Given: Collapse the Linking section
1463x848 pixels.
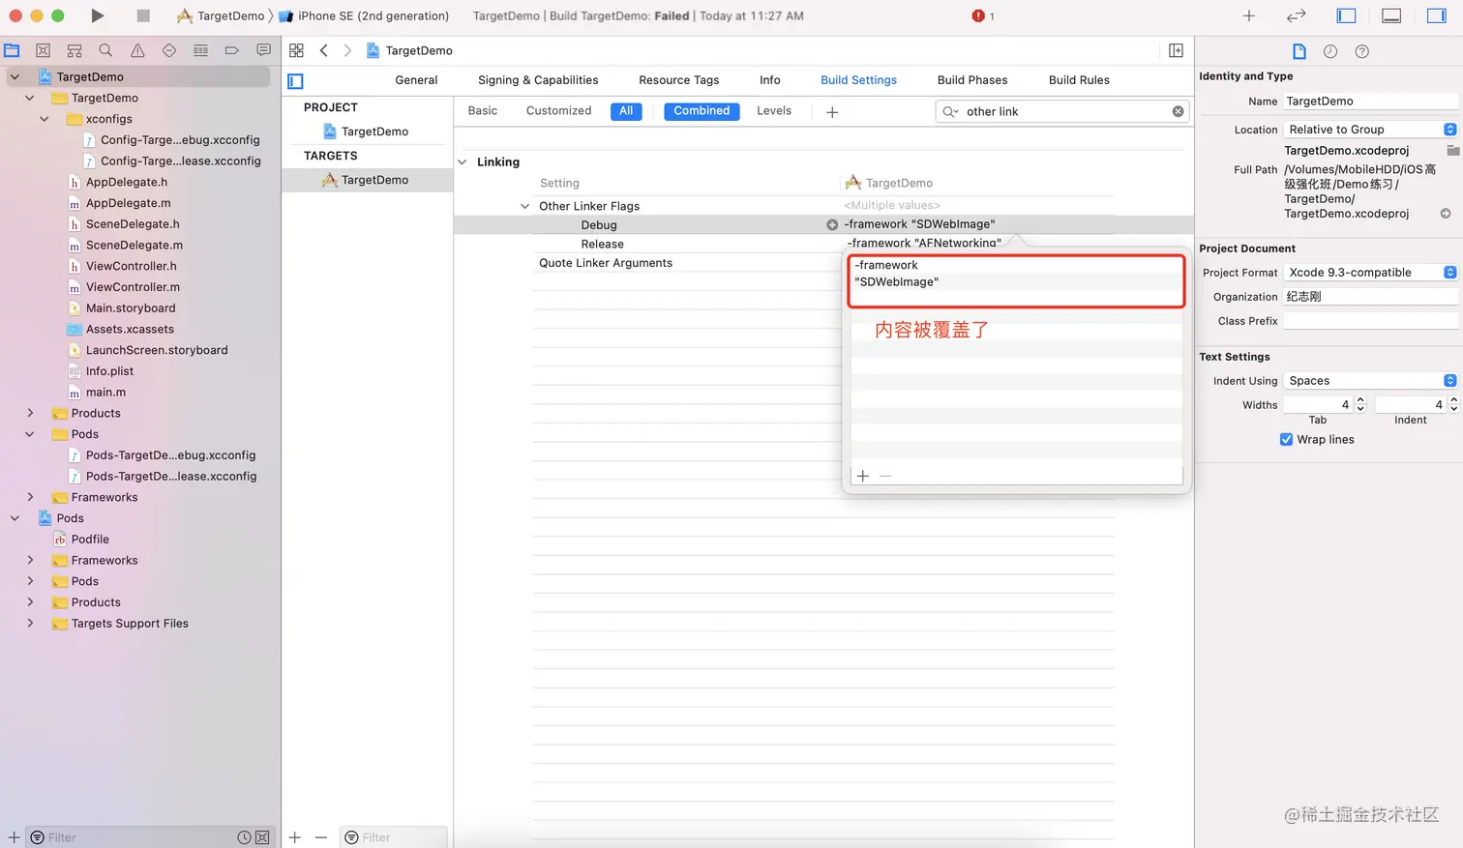Looking at the screenshot, I should tap(463, 161).
